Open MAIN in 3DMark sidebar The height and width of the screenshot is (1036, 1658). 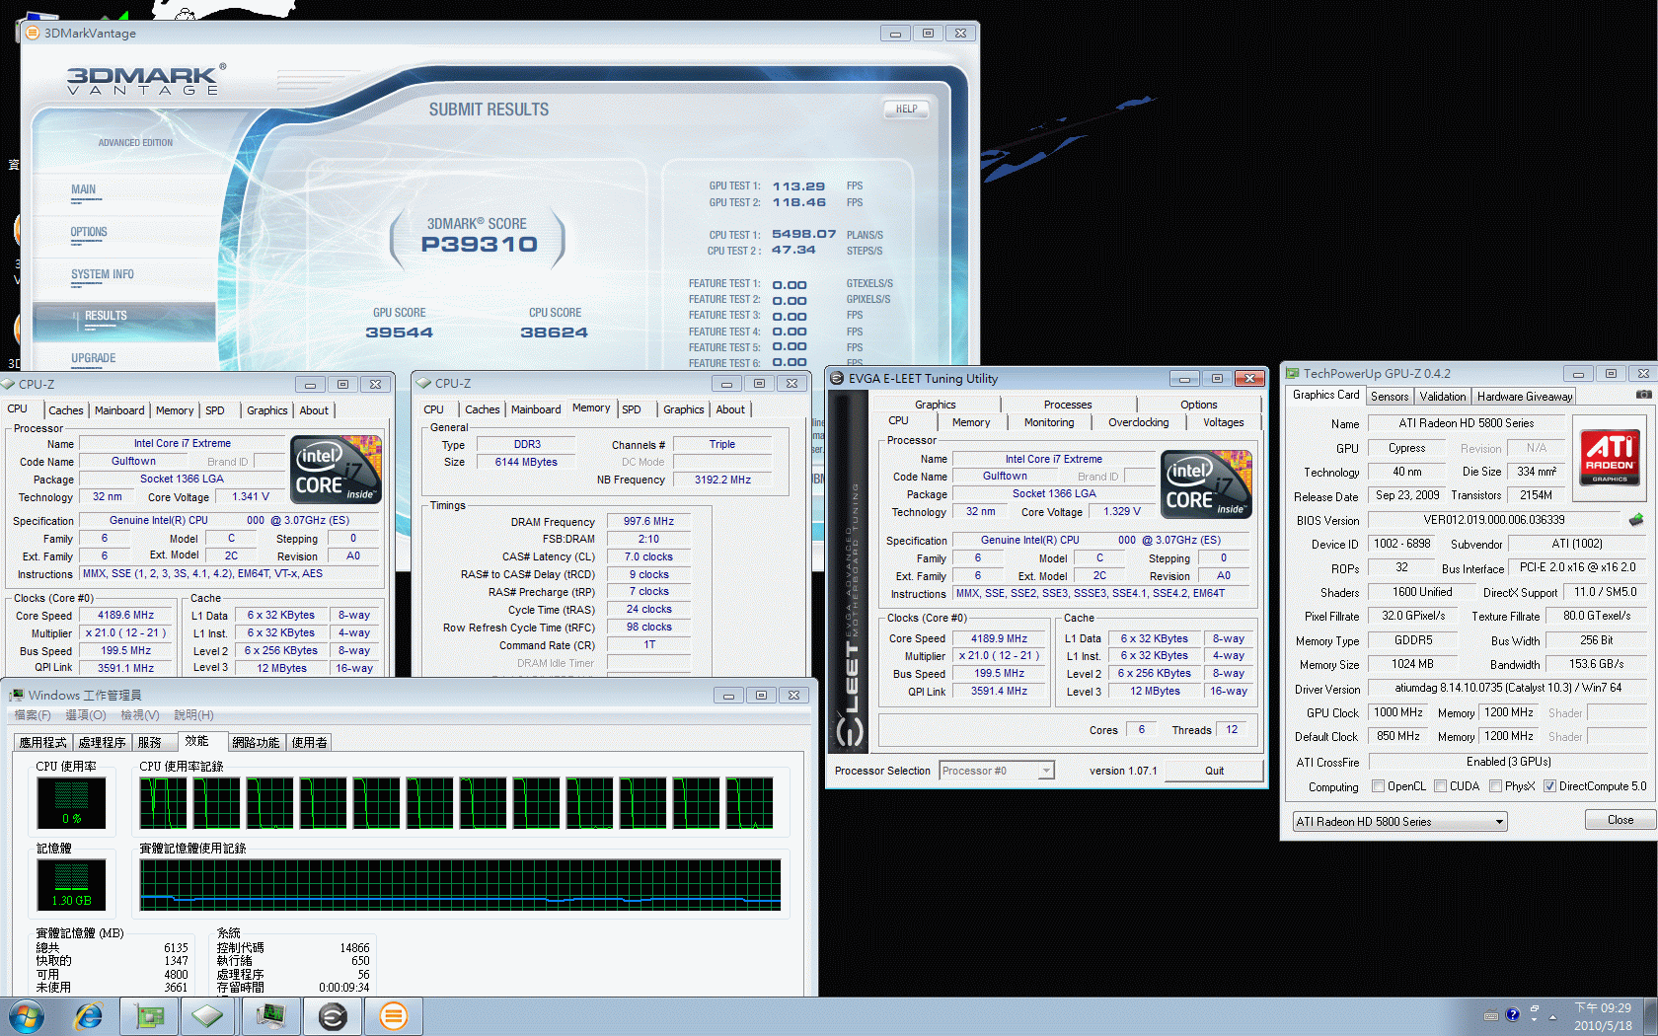pos(83,190)
